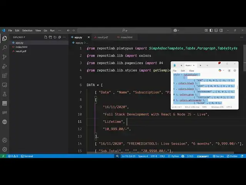
Task: Switch to the result.pdf editor tab
Action: click(103, 37)
